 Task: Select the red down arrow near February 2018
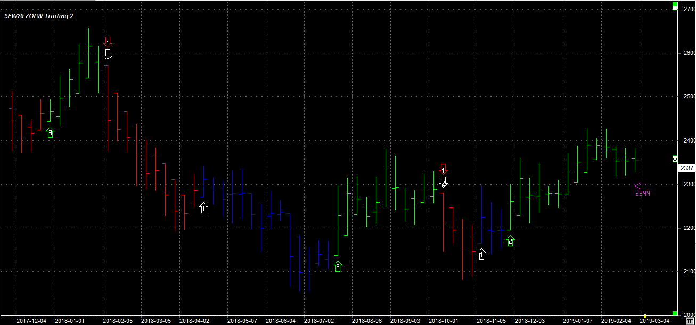(108, 41)
